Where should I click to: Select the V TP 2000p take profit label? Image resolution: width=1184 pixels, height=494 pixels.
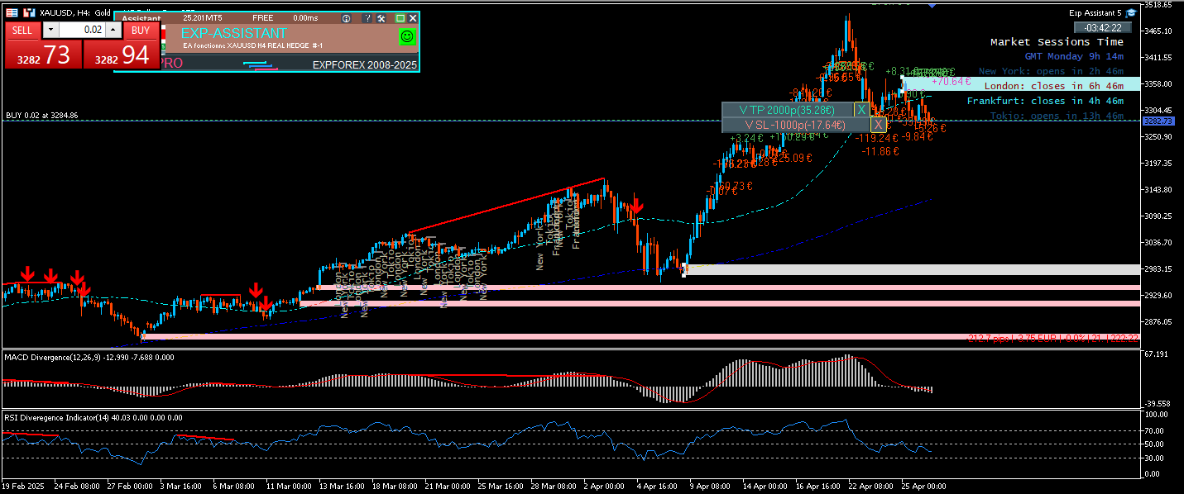[788, 110]
